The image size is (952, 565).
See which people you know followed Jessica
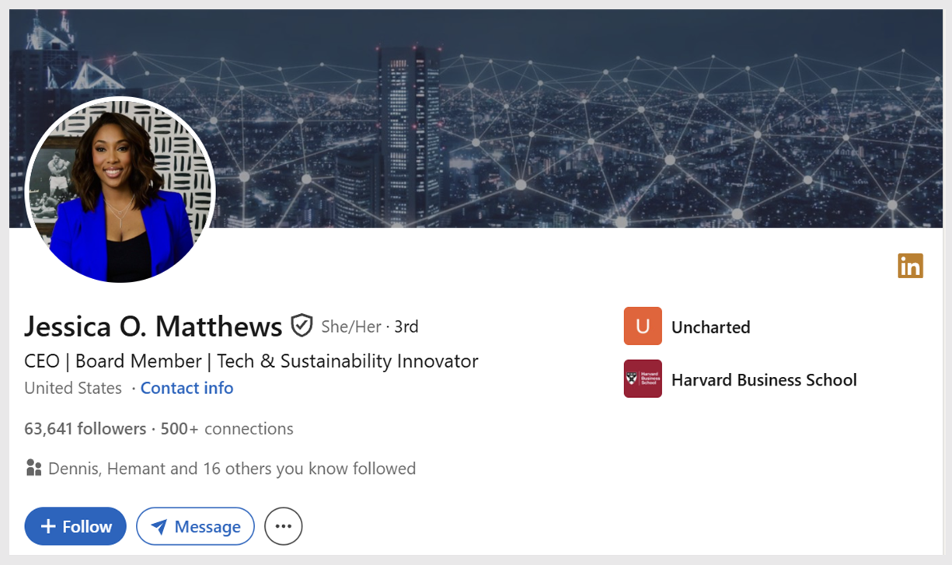pos(231,468)
